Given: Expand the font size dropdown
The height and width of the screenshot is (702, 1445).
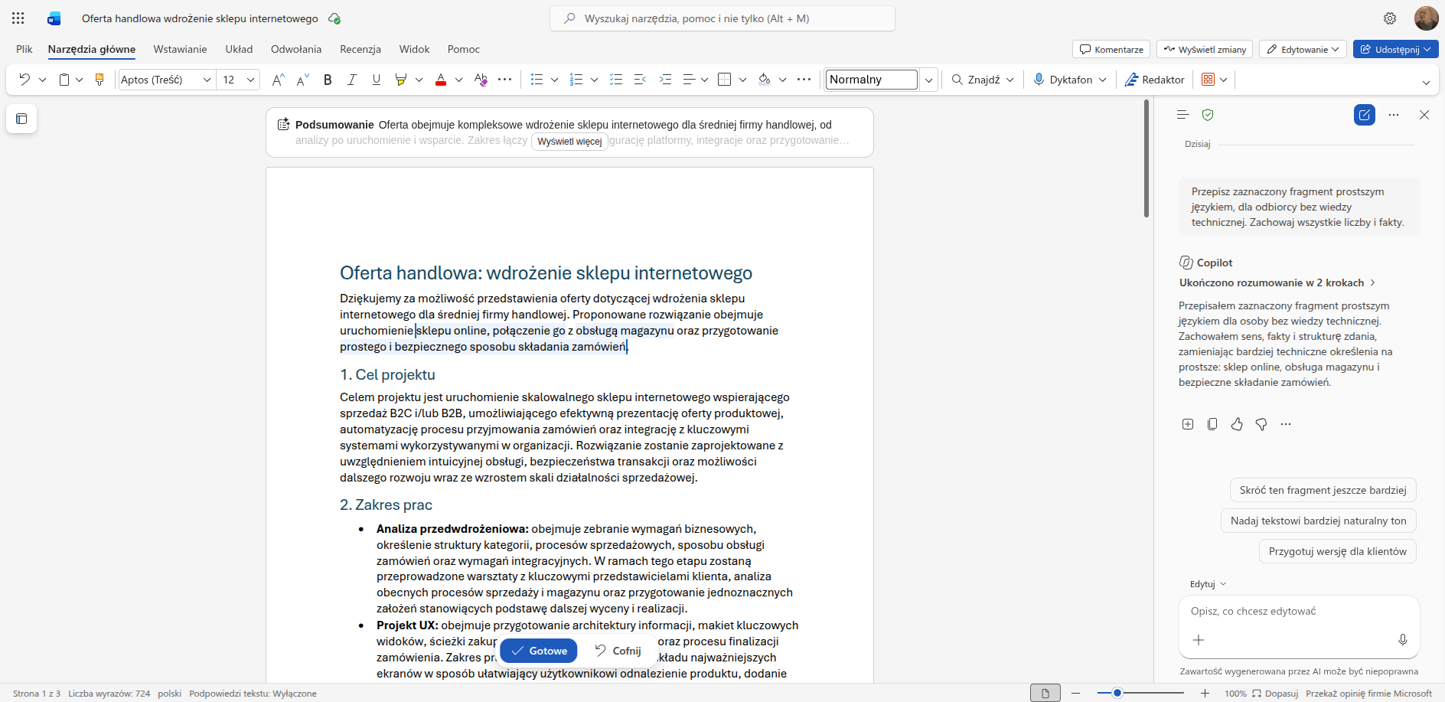Looking at the screenshot, I should point(250,80).
